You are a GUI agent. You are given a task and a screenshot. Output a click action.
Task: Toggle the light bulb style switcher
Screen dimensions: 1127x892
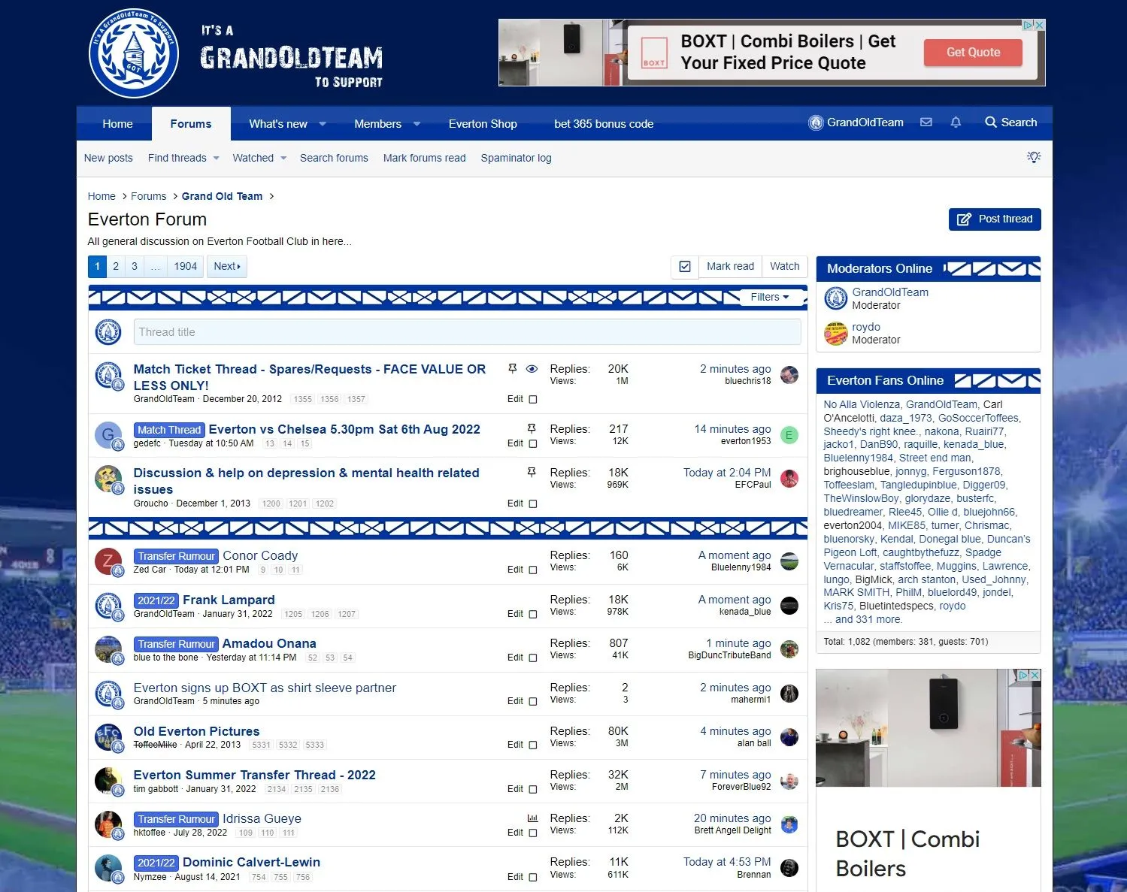click(1034, 157)
